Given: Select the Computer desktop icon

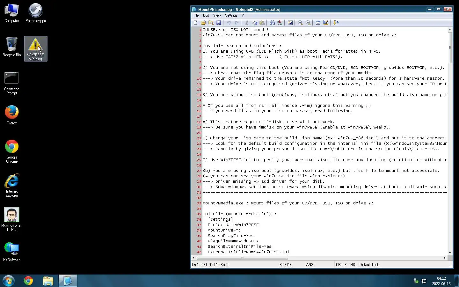Looking at the screenshot, I should [12, 13].
